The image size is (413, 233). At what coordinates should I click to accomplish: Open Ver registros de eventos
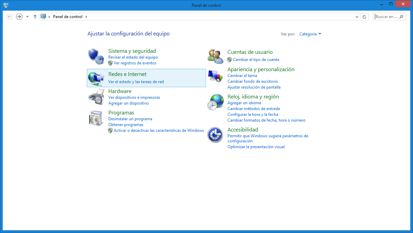tap(135, 63)
